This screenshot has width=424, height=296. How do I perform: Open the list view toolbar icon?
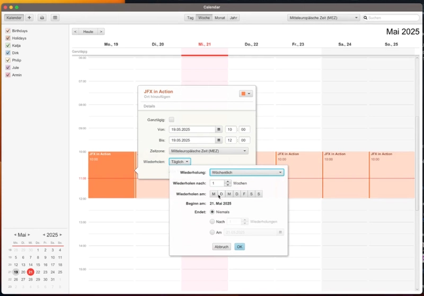click(x=55, y=18)
